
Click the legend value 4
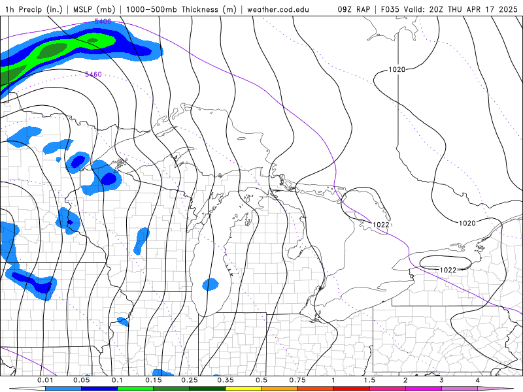pos(478,380)
